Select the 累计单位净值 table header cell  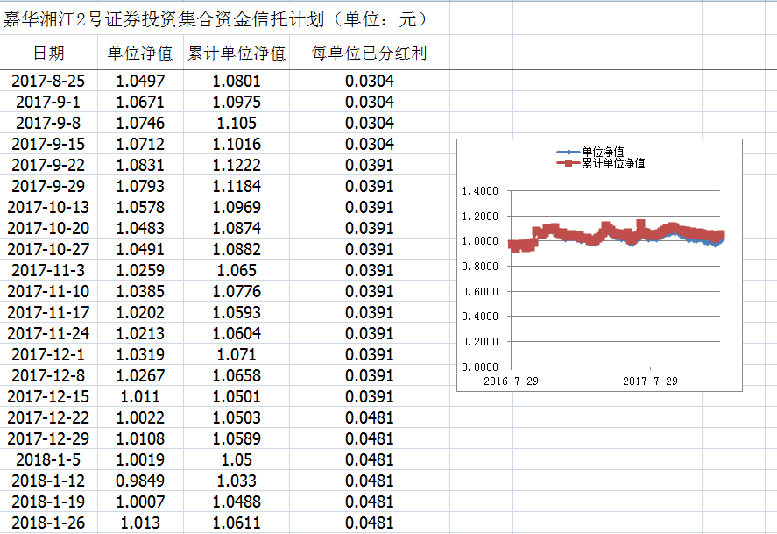point(237,53)
